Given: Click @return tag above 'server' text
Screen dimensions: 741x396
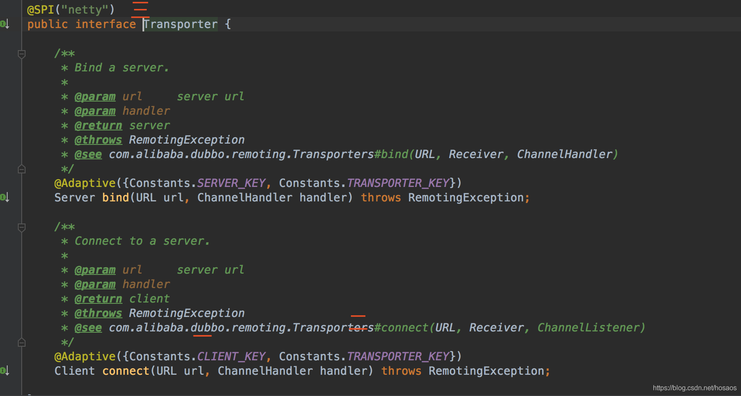Looking at the screenshot, I should pos(98,126).
